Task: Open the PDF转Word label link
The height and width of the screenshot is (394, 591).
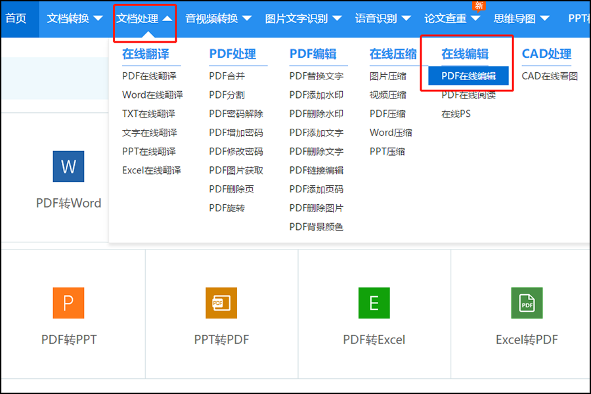Action: coord(68,203)
